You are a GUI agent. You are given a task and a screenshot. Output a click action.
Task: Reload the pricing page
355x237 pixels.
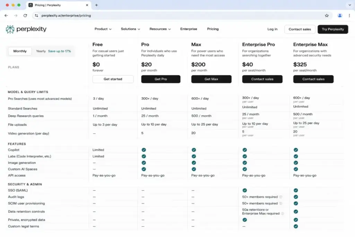coord(25,15)
